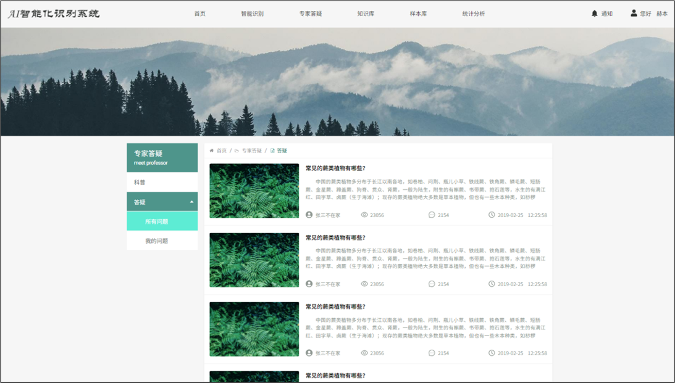The width and height of the screenshot is (675, 383).
Task: Select 我的问题 in the sidebar
Action: click(x=157, y=241)
